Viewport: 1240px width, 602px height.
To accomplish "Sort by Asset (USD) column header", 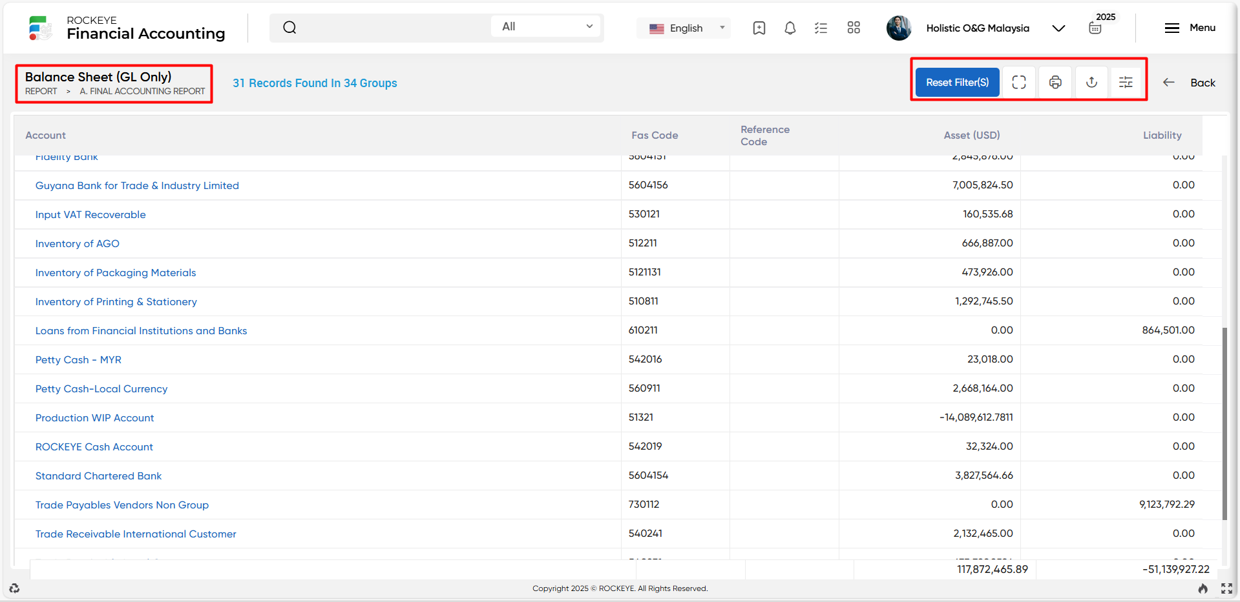I will [971, 135].
